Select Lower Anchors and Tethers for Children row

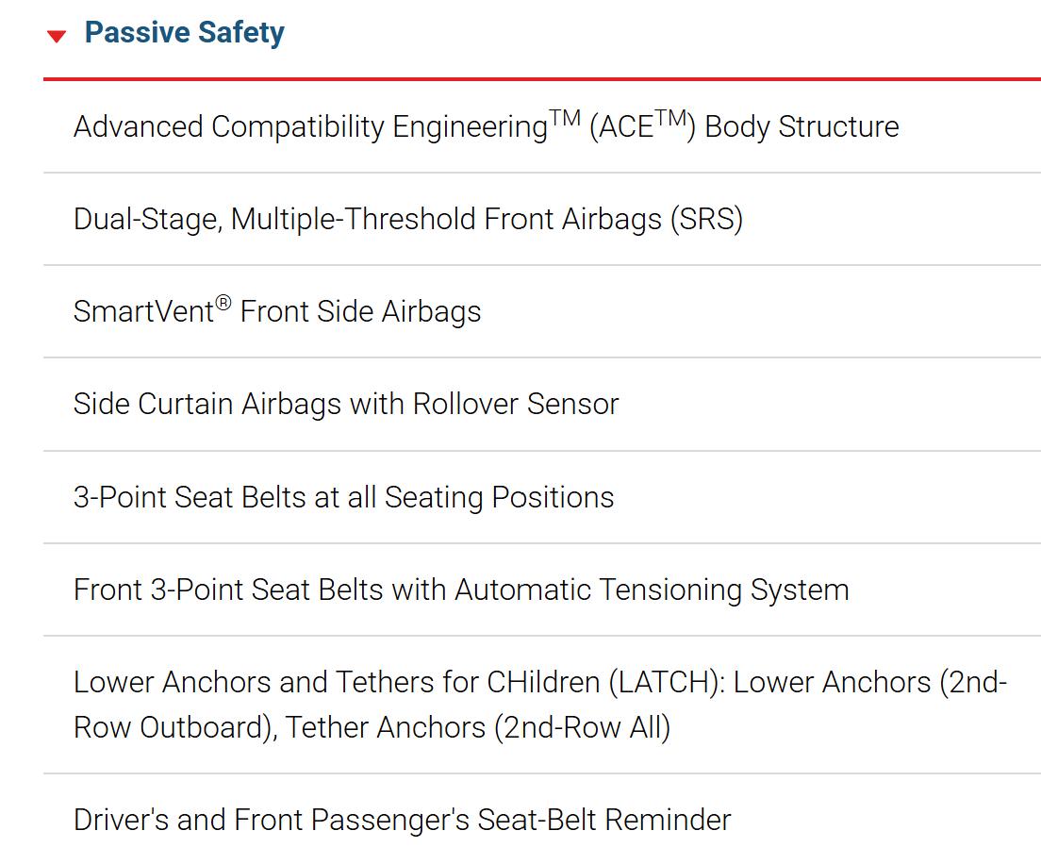542,705
